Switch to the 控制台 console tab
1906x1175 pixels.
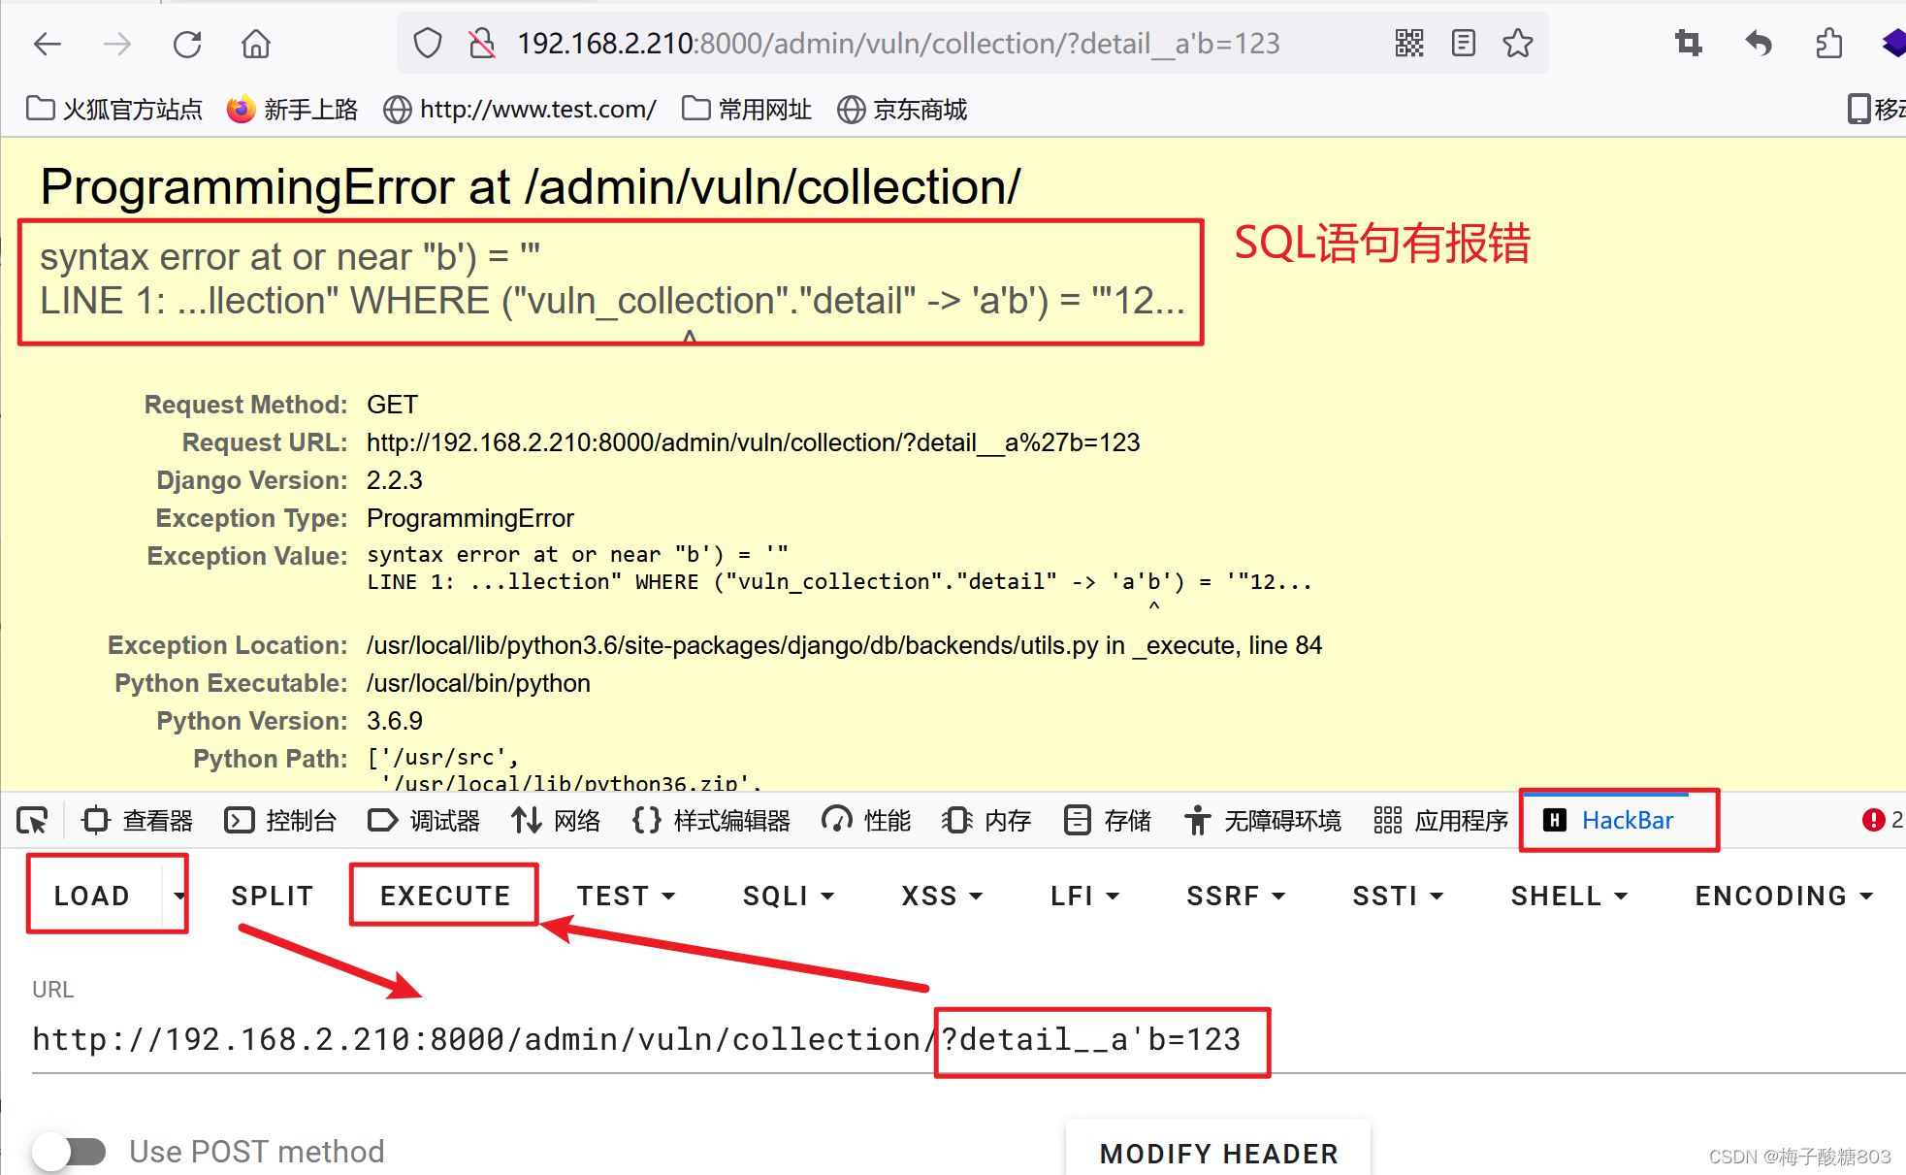point(280,820)
